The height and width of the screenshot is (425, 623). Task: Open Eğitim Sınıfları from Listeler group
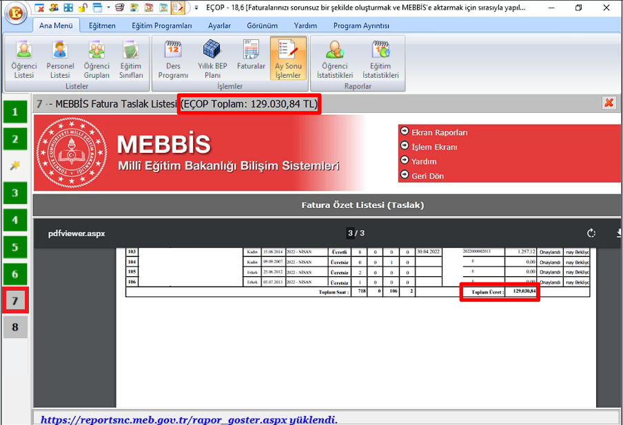pyautogui.click(x=131, y=59)
